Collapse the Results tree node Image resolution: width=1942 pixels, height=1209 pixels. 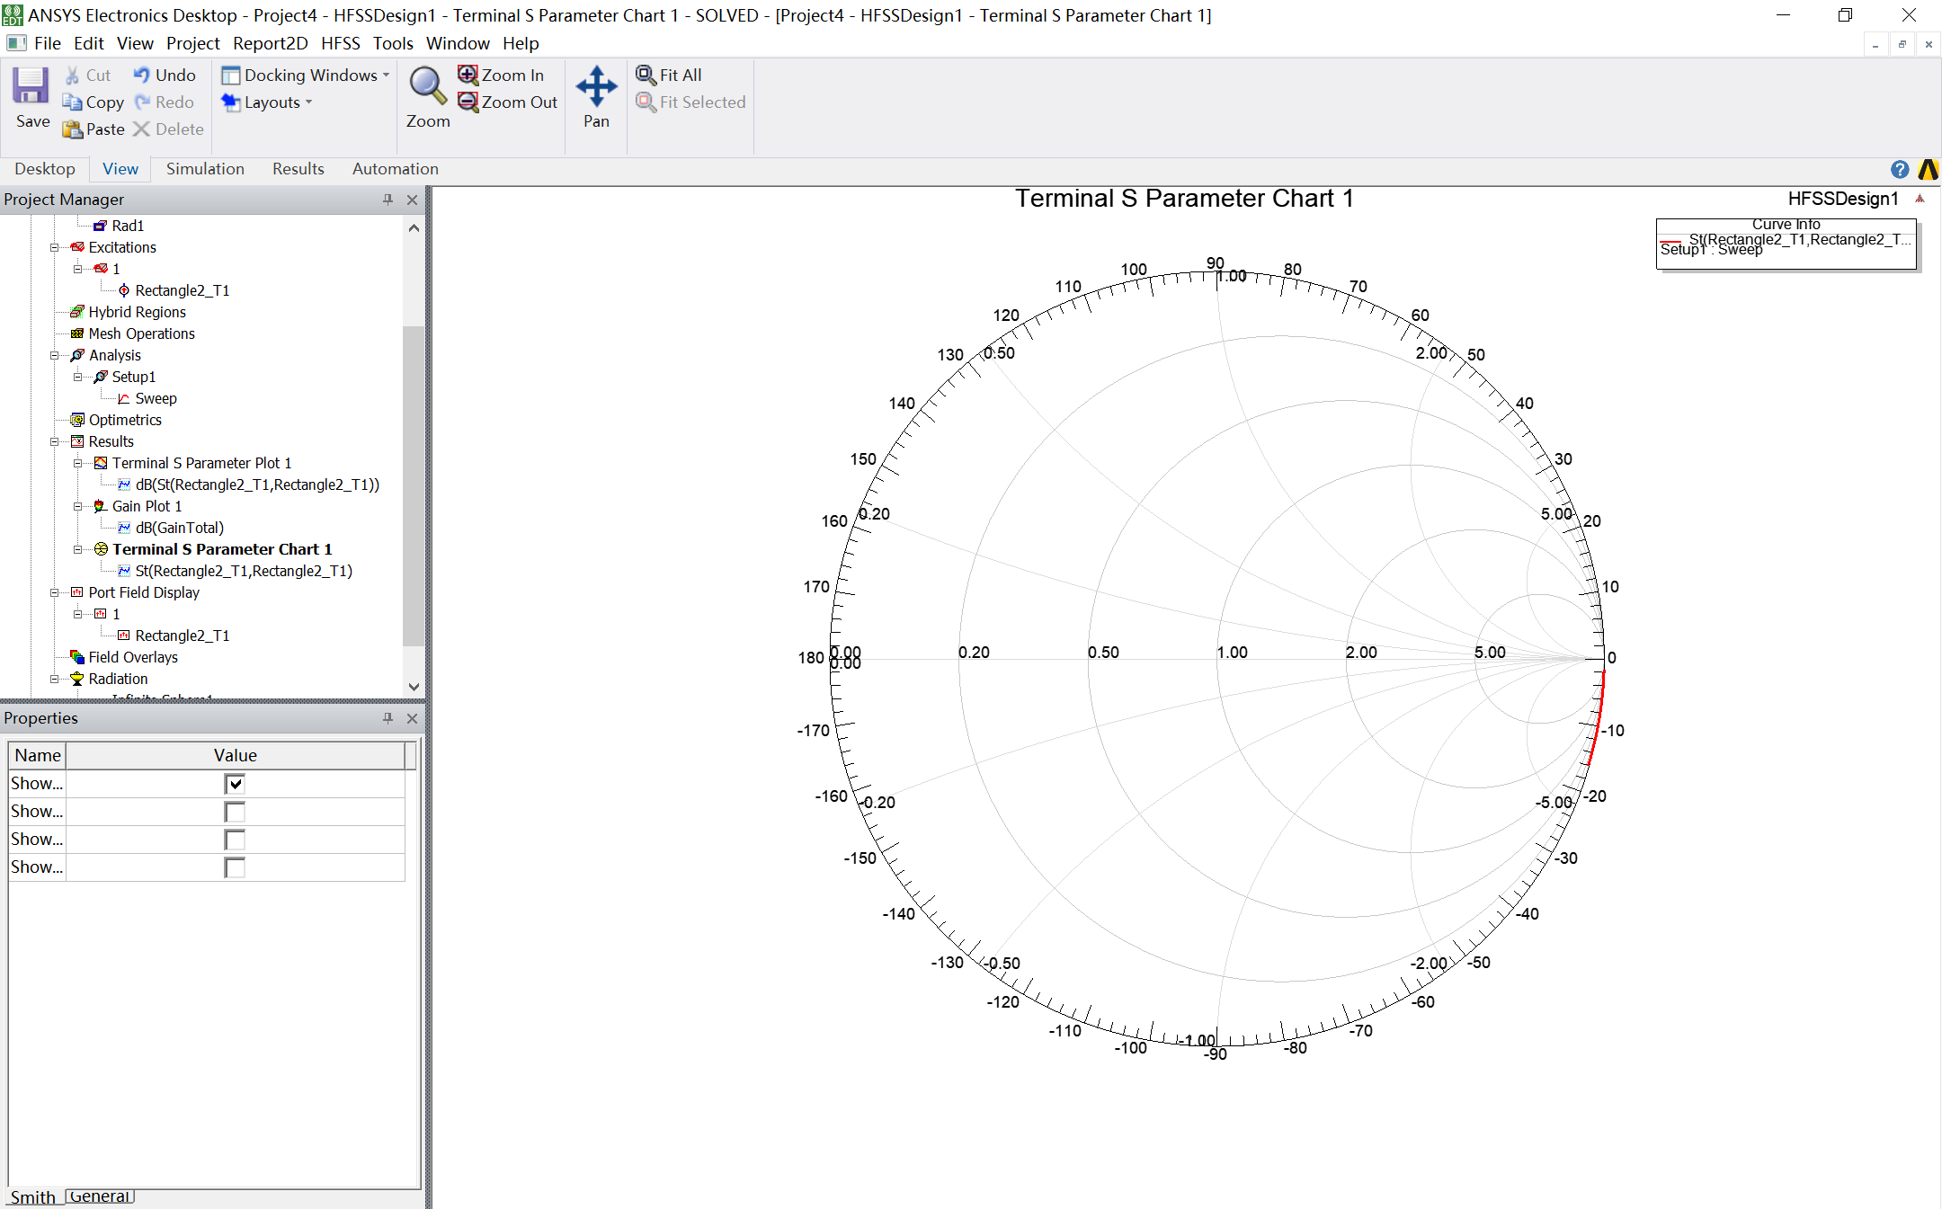(55, 441)
